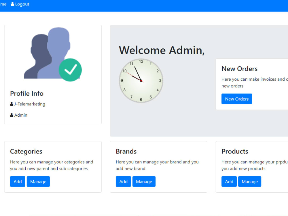Manage existing categories
288x216 pixels.
pos(38,181)
